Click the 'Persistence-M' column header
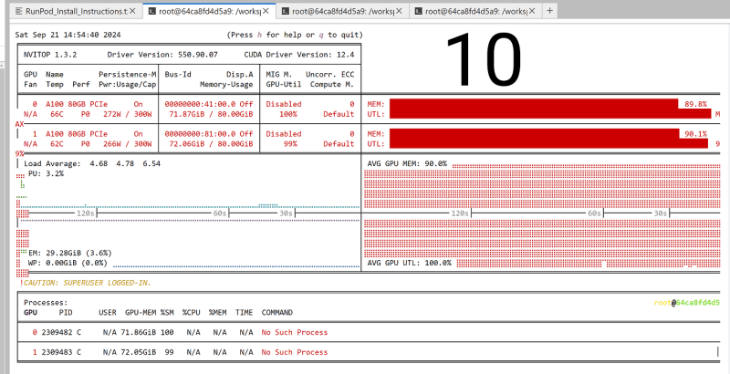730x374 pixels. click(128, 75)
